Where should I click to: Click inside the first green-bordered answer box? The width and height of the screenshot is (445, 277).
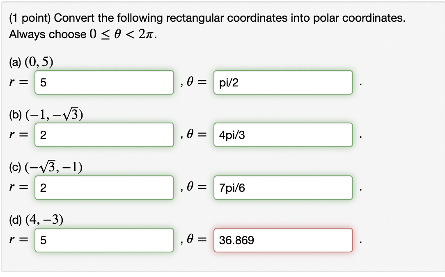103,82
